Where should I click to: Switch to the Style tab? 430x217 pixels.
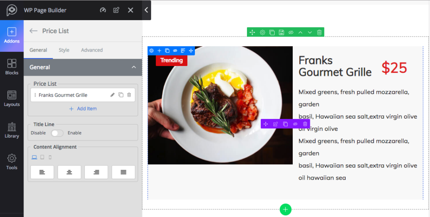[64, 50]
